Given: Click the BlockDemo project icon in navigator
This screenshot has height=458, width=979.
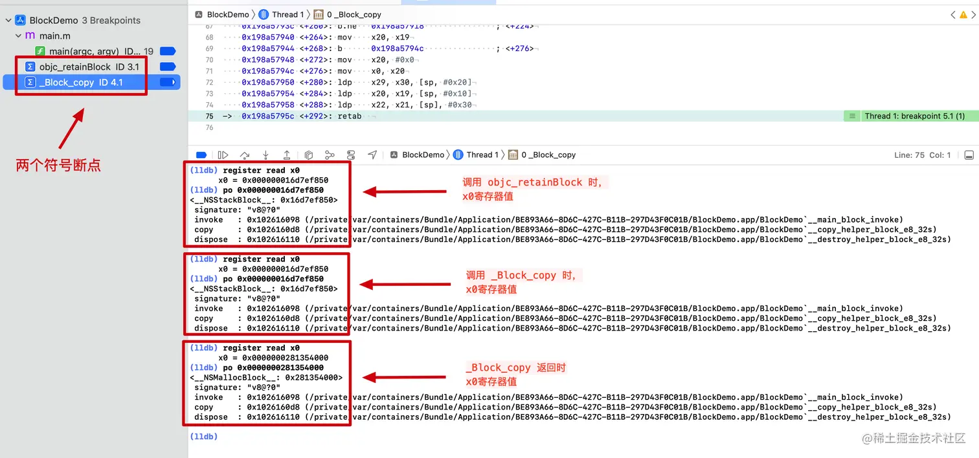Looking at the screenshot, I should (x=20, y=20).
